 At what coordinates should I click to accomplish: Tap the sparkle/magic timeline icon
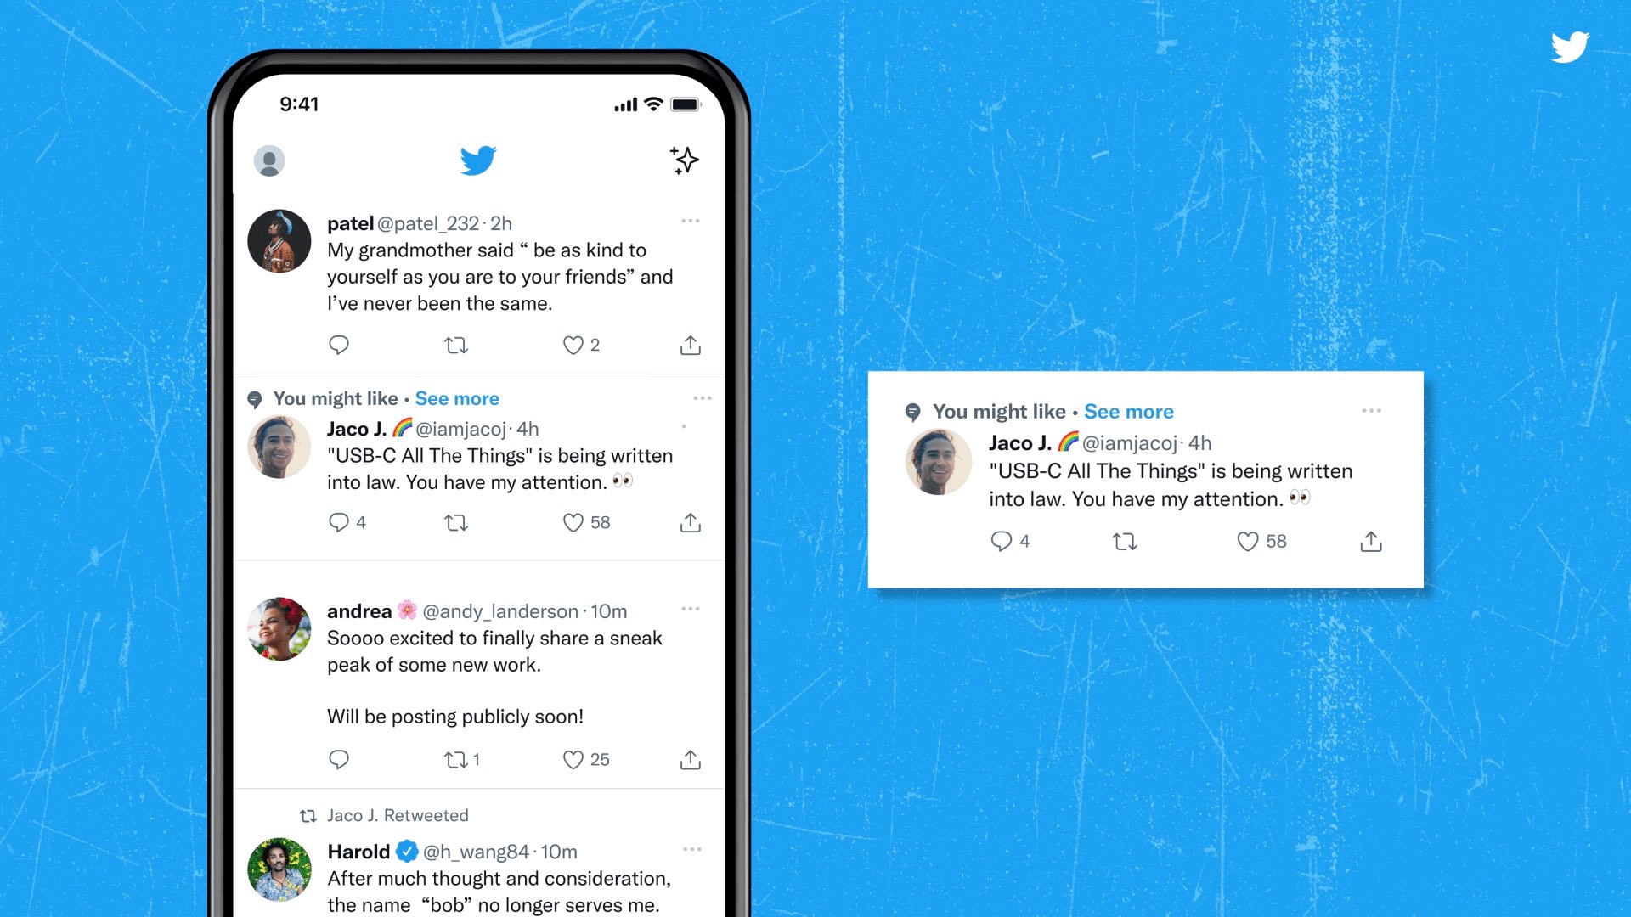click(x=685, y=160)
